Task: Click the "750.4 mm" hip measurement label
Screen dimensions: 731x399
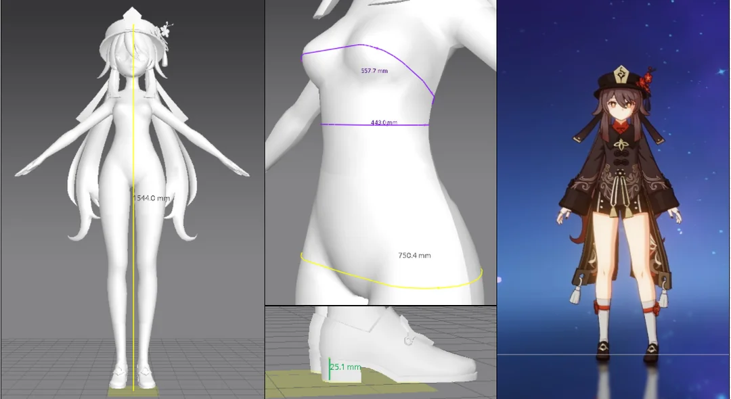Action: (414, 255)
